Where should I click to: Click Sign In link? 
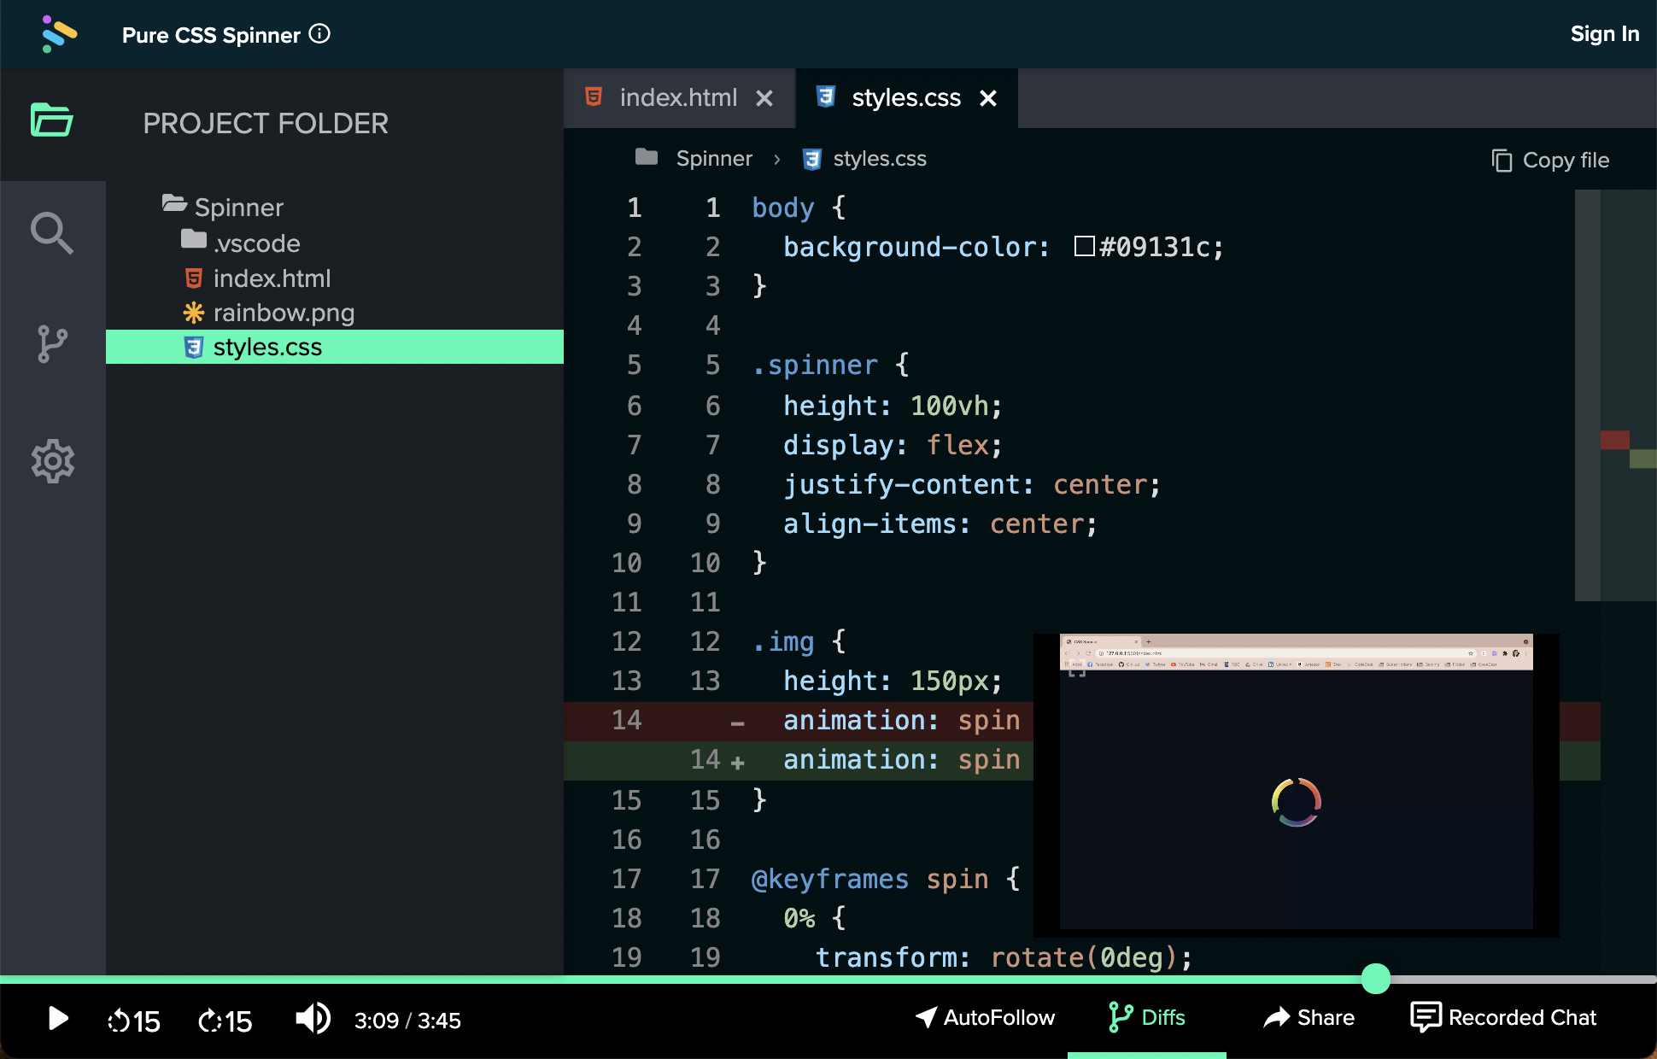pos(1604,34)
